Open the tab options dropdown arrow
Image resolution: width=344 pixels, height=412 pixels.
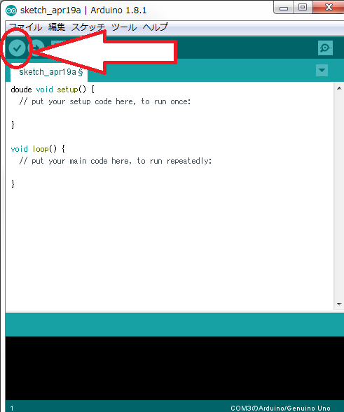point(322,71)
